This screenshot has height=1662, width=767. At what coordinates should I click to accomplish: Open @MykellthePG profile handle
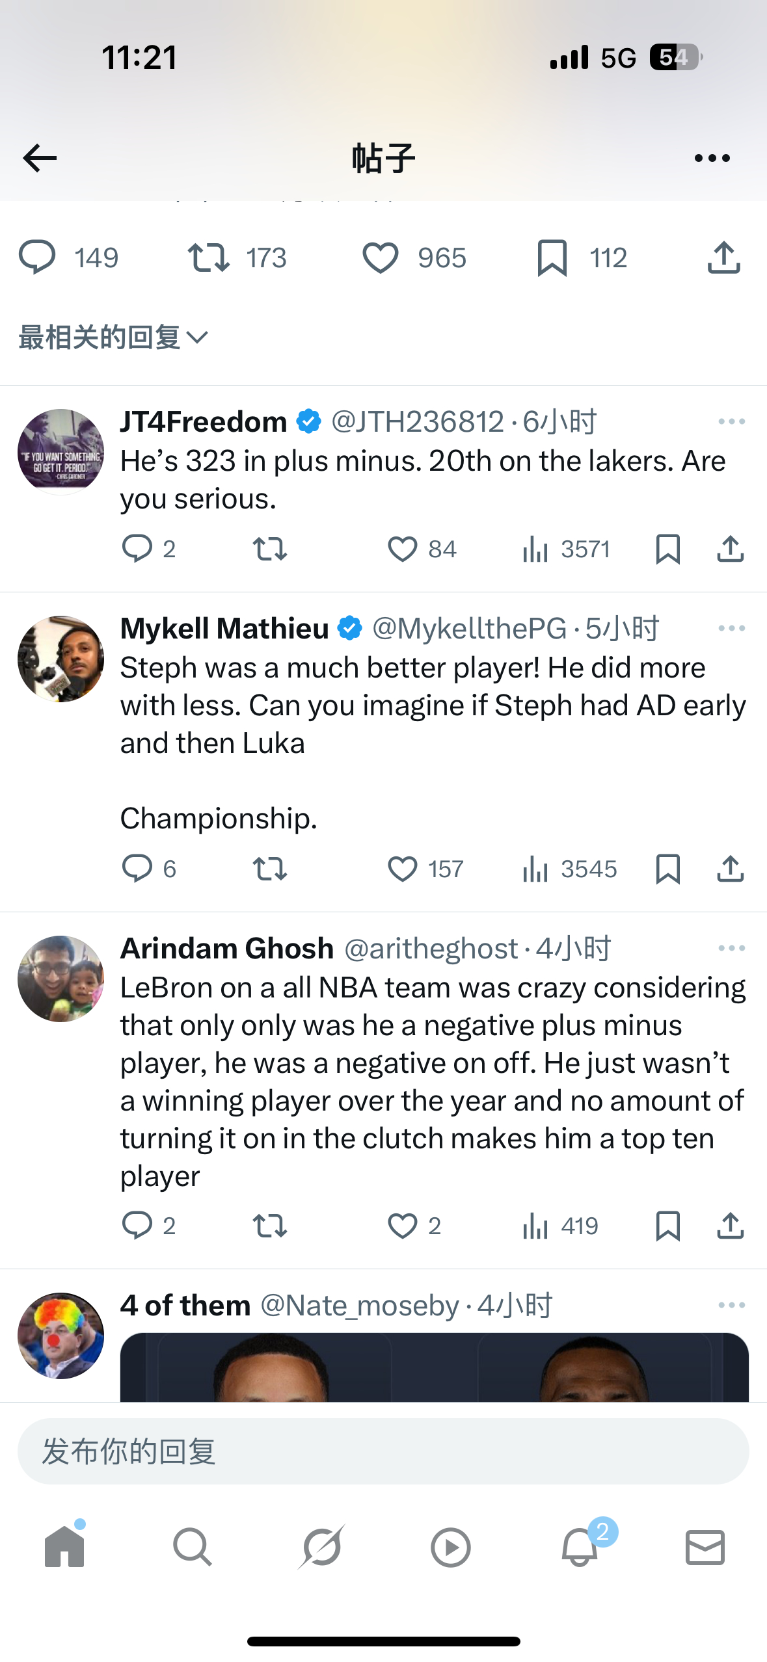[469, 629]
